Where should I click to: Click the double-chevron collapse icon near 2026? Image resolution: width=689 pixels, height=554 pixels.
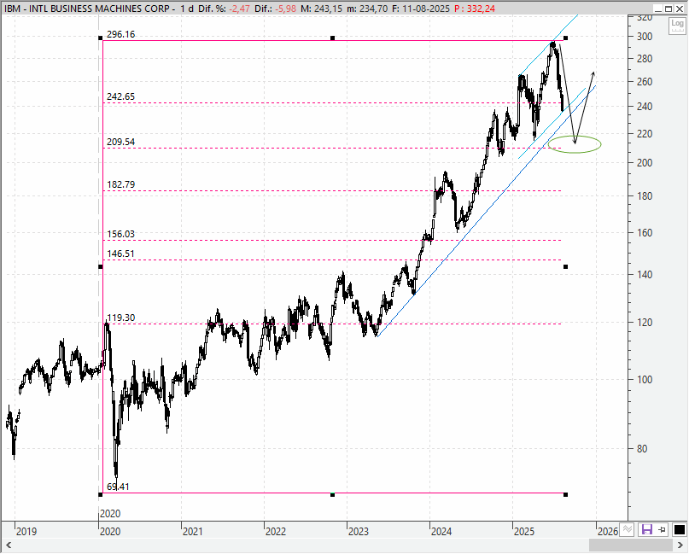coord(628,529)
